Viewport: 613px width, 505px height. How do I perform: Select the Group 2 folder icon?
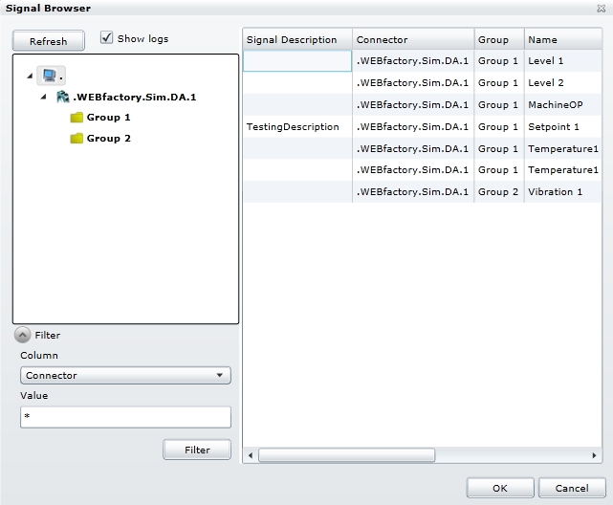pos(77,139)
